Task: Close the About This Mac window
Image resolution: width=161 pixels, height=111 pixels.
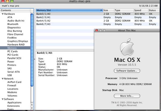Action: [x=97, y=31]
